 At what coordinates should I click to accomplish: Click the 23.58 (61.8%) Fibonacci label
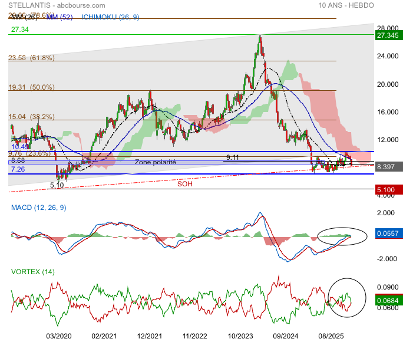(31, 58)
